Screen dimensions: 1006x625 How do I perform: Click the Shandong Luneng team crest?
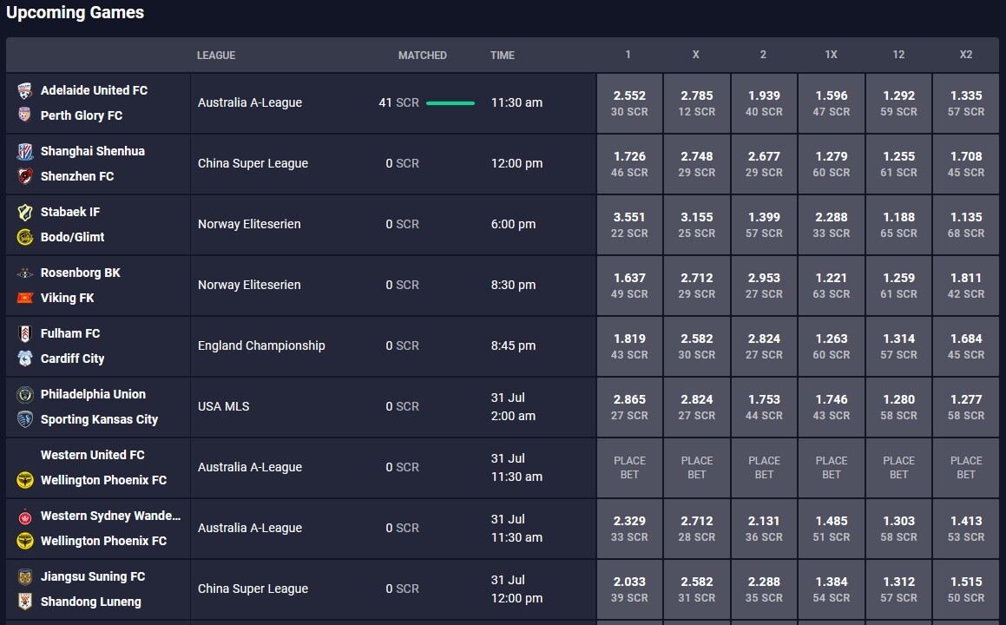tap(25, 602)
